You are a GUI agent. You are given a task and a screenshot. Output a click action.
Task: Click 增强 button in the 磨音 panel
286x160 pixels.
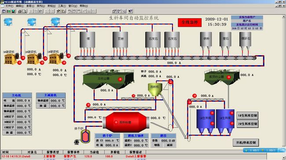[157, 145]
